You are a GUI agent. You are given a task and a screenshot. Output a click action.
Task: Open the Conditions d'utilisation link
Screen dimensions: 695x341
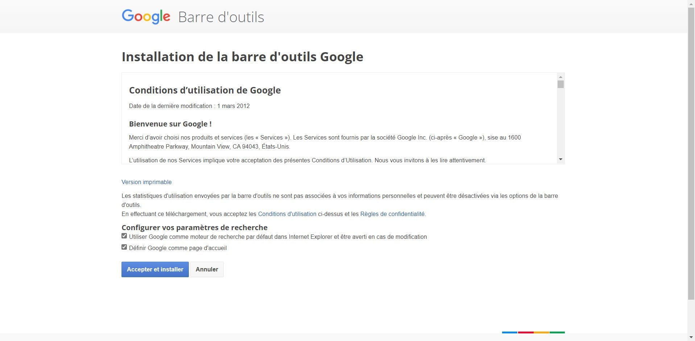[x=287, y=214]
